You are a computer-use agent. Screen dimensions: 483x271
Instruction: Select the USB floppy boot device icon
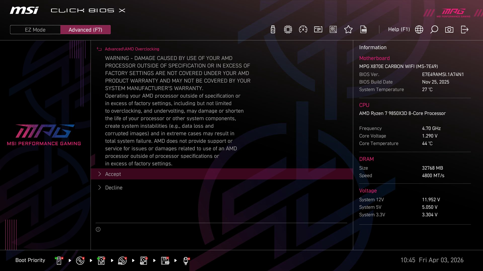pos(165,260)
